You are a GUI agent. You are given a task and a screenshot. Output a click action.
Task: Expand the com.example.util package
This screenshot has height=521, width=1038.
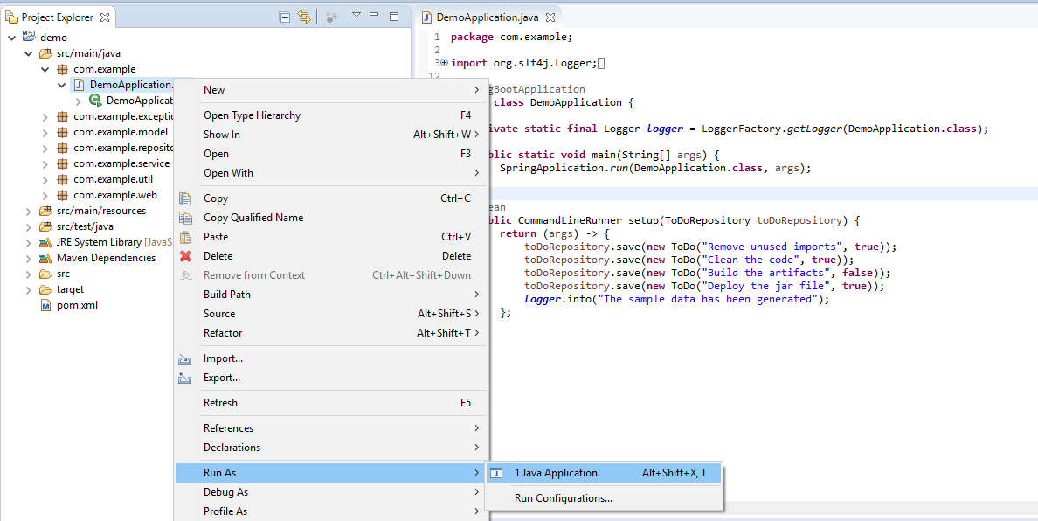point(45,179)
